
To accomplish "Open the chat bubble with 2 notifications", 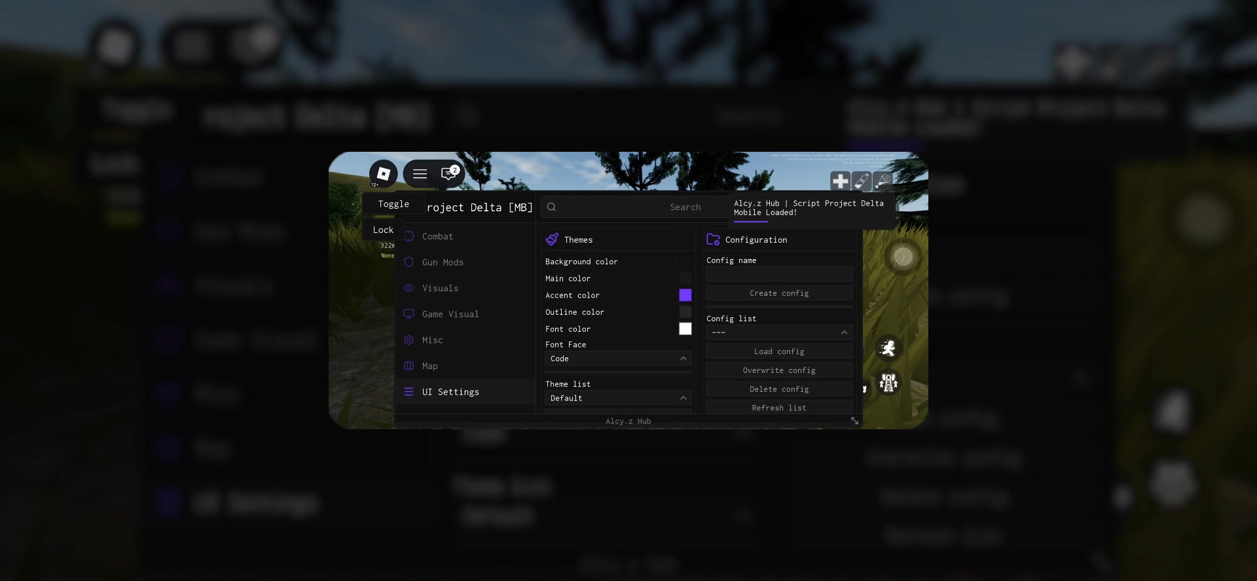I will [x=449, y=173].
